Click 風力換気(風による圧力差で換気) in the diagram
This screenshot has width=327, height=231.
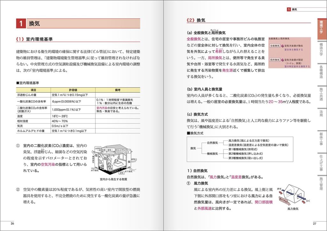249,141
